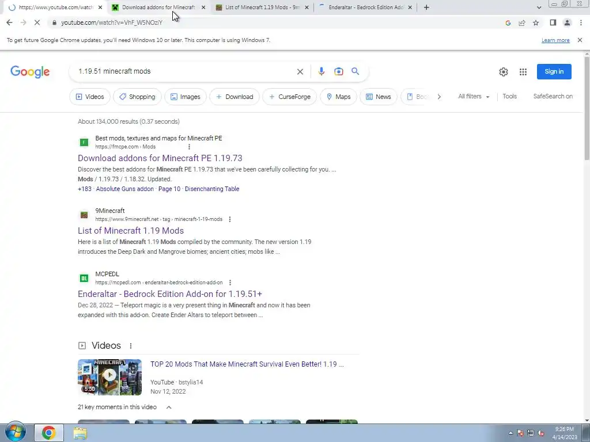Click the taskbar volume muted icon
Image resolution: width=590 pixels, height=442 pixels.
[x=541, y=433]
